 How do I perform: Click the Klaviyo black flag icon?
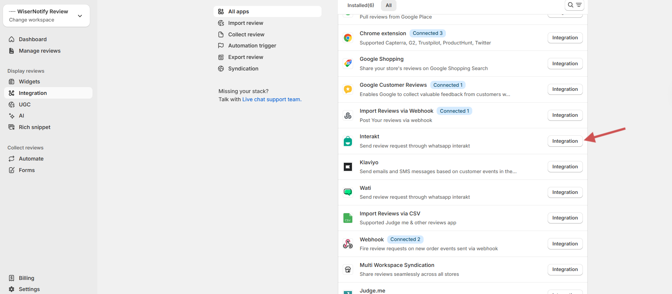click(x=348, y=167)
